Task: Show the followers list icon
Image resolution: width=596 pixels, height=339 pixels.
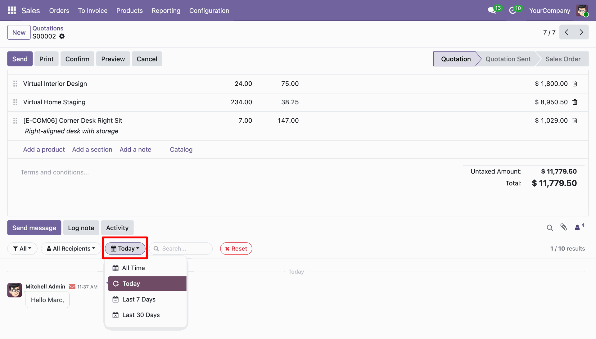Action: point(578,228)
